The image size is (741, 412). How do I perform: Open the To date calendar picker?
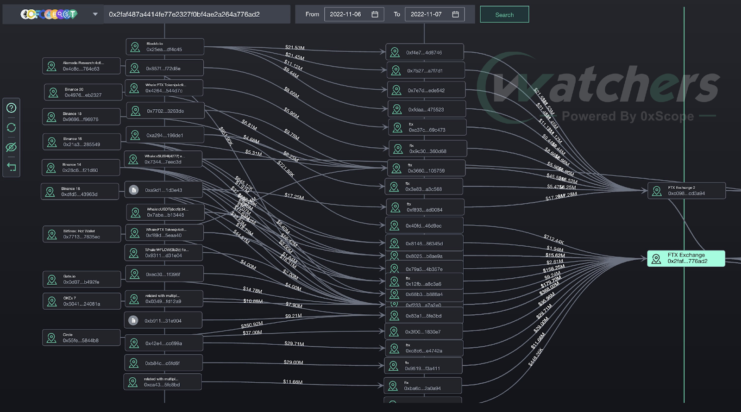455,14
